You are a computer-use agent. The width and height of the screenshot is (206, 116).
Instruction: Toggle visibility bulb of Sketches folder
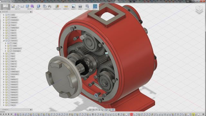pyautogui.click(x=6, y=17)
